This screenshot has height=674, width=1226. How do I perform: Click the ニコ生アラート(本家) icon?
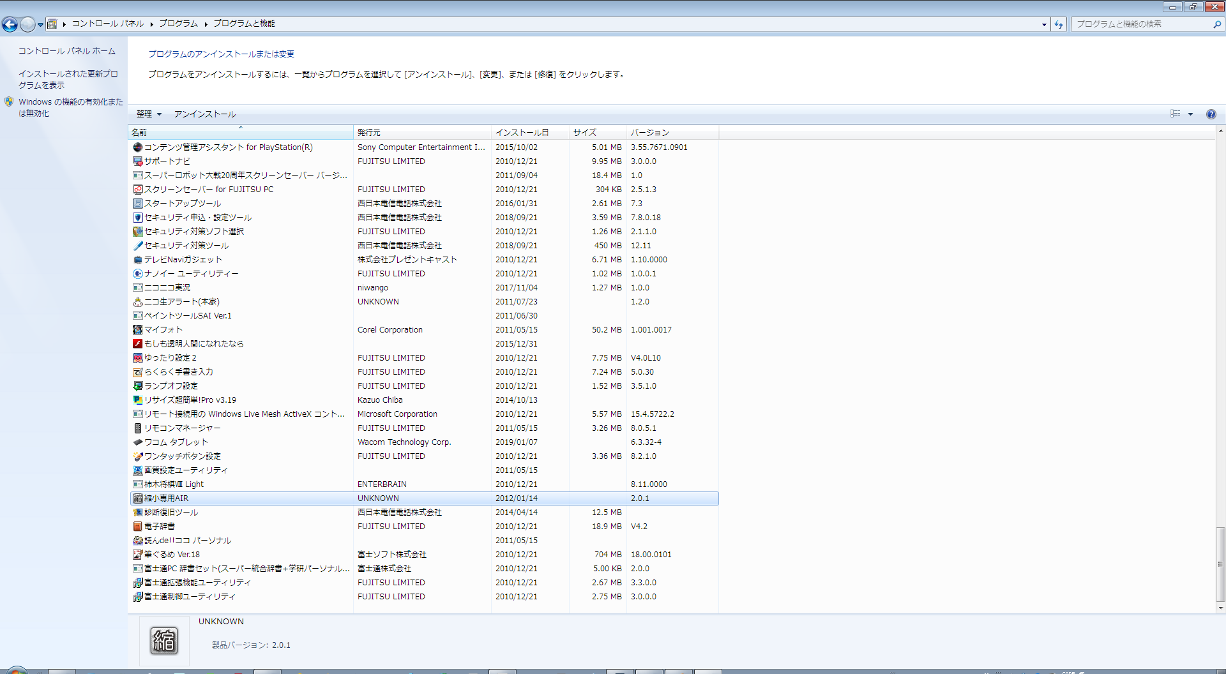(137, 302)
